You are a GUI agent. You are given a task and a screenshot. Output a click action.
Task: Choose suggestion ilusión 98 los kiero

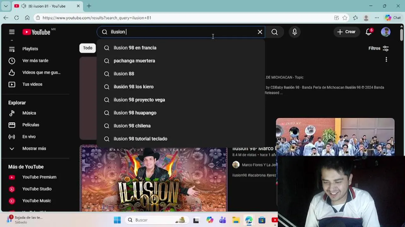181,87
